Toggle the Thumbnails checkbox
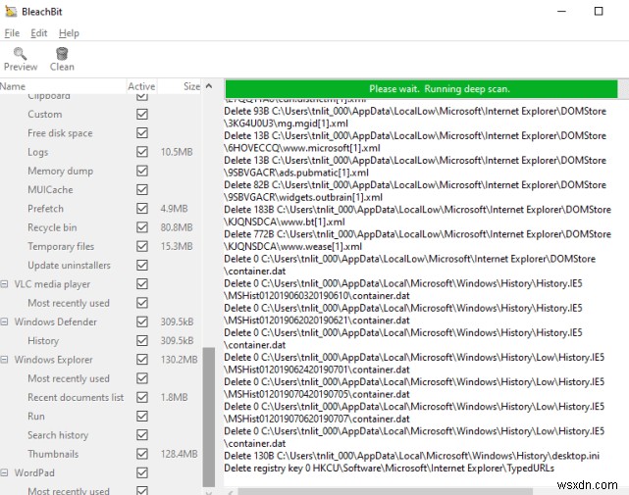The width and height of the screenshot is (629, 495). pyautogui.click(x=142, y=454)
